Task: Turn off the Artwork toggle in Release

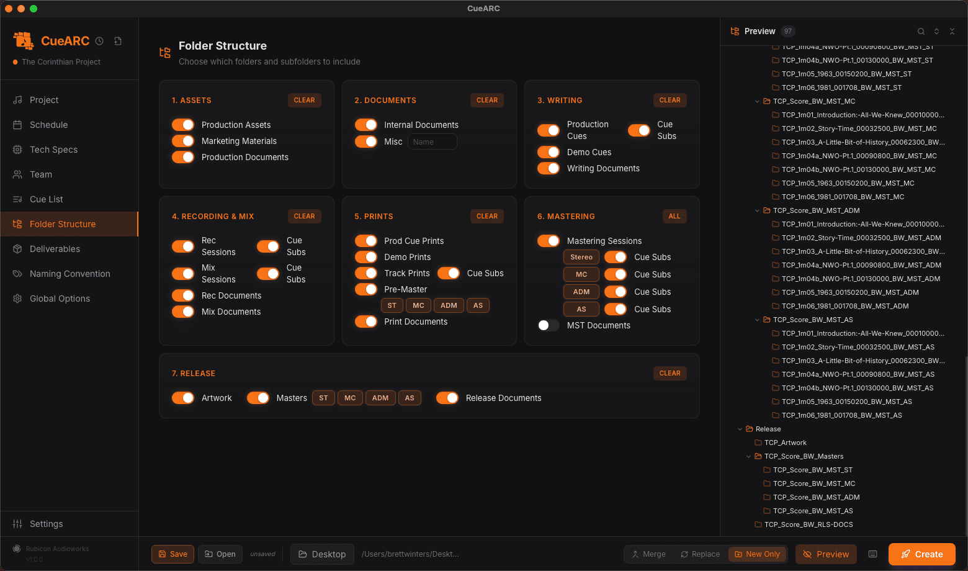Action: [x=183, y=398]
